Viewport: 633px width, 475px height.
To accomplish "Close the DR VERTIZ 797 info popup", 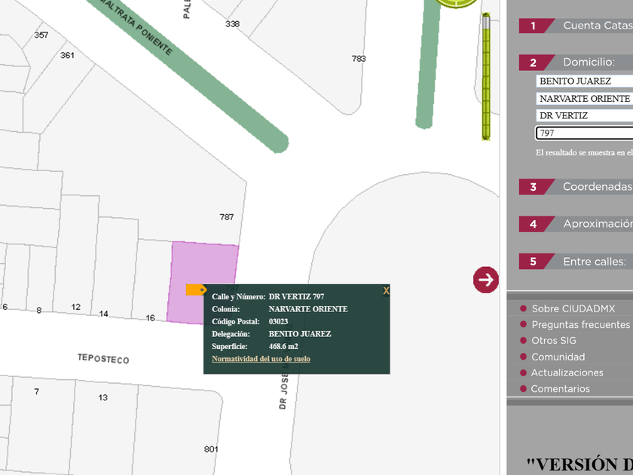I will pyautogui.click(x=386, y=291).
